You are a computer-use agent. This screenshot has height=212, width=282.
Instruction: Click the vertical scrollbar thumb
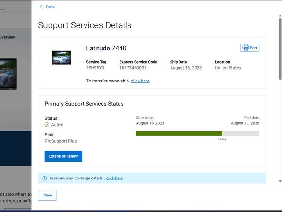tap(280, 49)
